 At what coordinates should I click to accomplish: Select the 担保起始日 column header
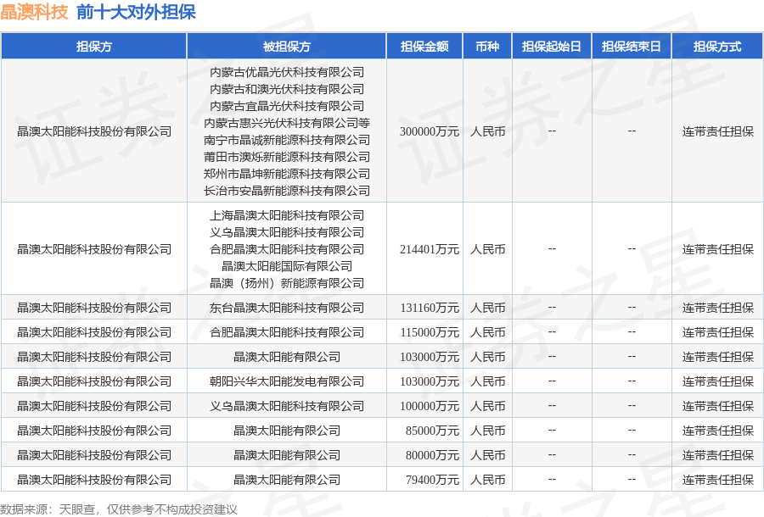[552, 47]
